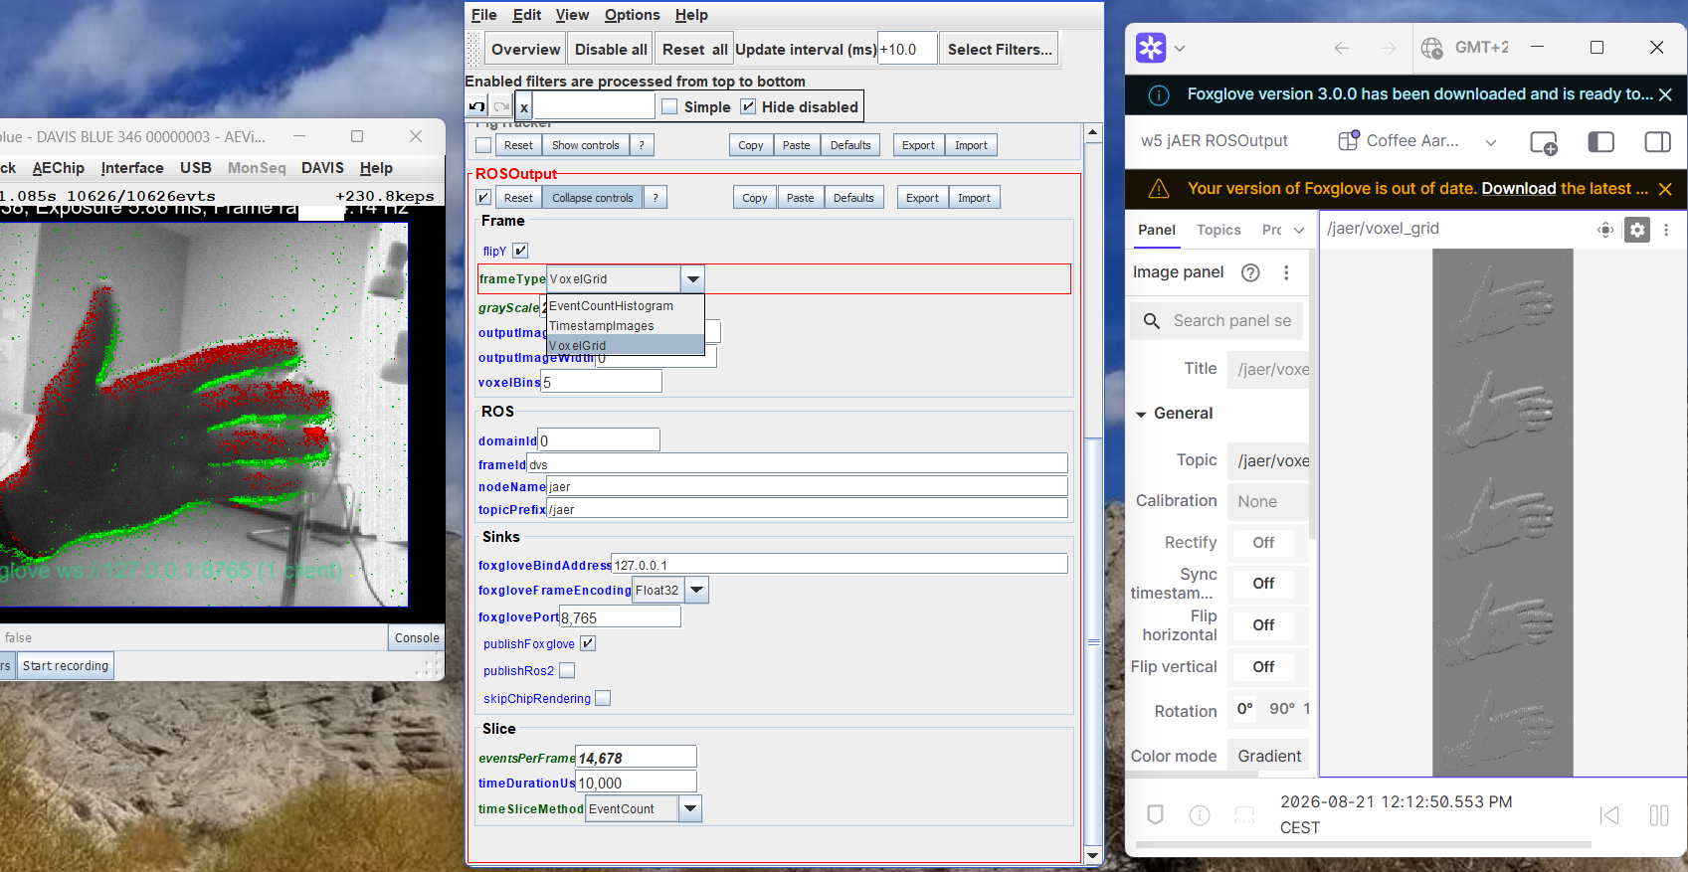Click the info icon in update banner
The width and height of the screenshot is (1688, 872).
[x=1159, y=95]
